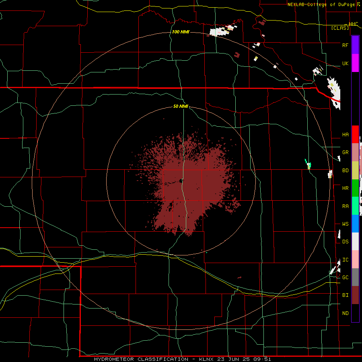Click the 'HA' legend label
The image size is (362, 362).
click(x=345, y=134)
